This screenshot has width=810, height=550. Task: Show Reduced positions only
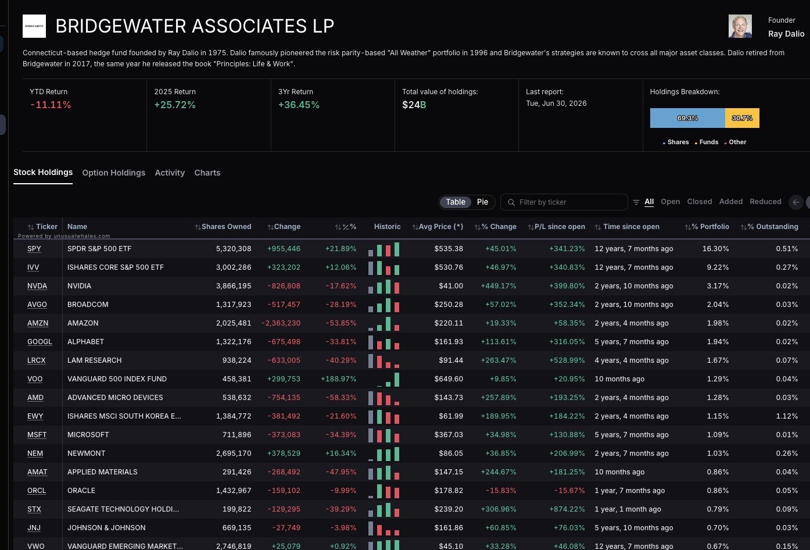coord(765,202)
